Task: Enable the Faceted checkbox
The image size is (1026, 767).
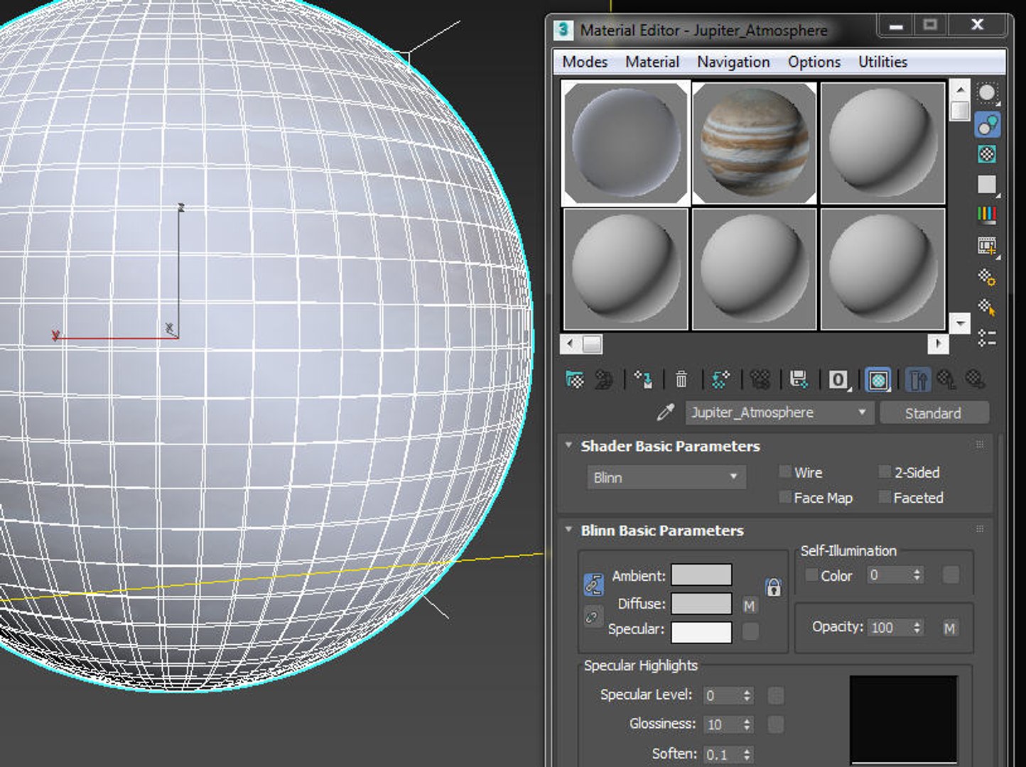Action: pyautogui.click(x=885, y=497)
